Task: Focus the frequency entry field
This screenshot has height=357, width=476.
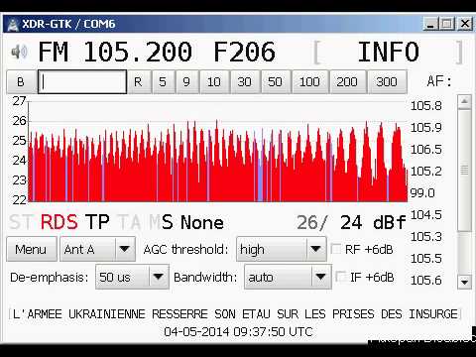Action: tap(82, 81)
